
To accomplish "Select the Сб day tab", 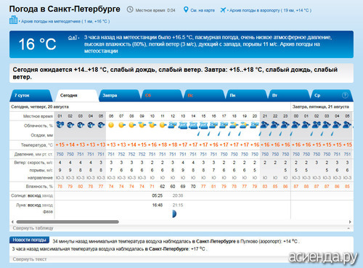I will (x=162, y=95).
